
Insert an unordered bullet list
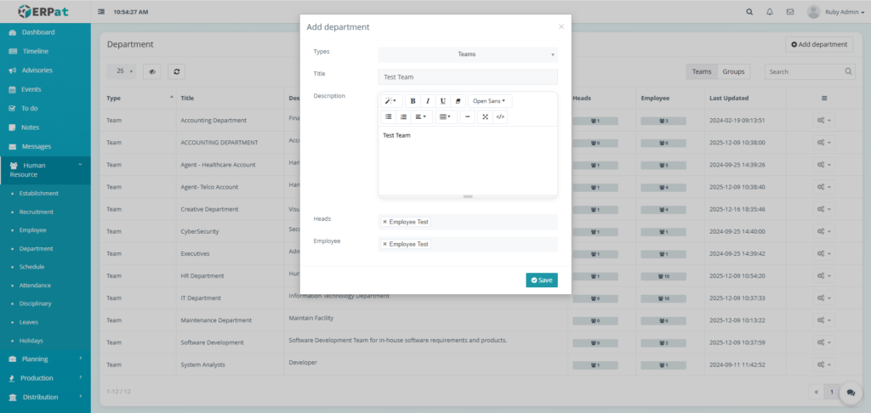pos(388,117)
